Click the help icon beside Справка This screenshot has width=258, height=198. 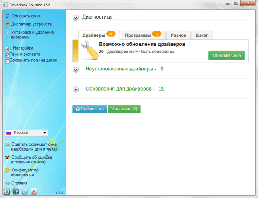[x=7, y=183]
